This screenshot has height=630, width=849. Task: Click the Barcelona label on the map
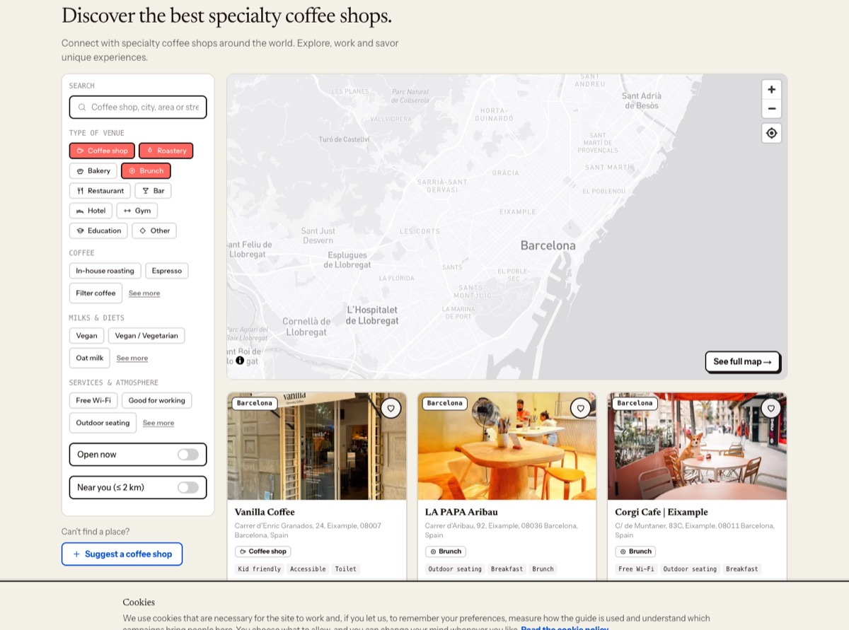pyautogui.click(x=548, y=245)
